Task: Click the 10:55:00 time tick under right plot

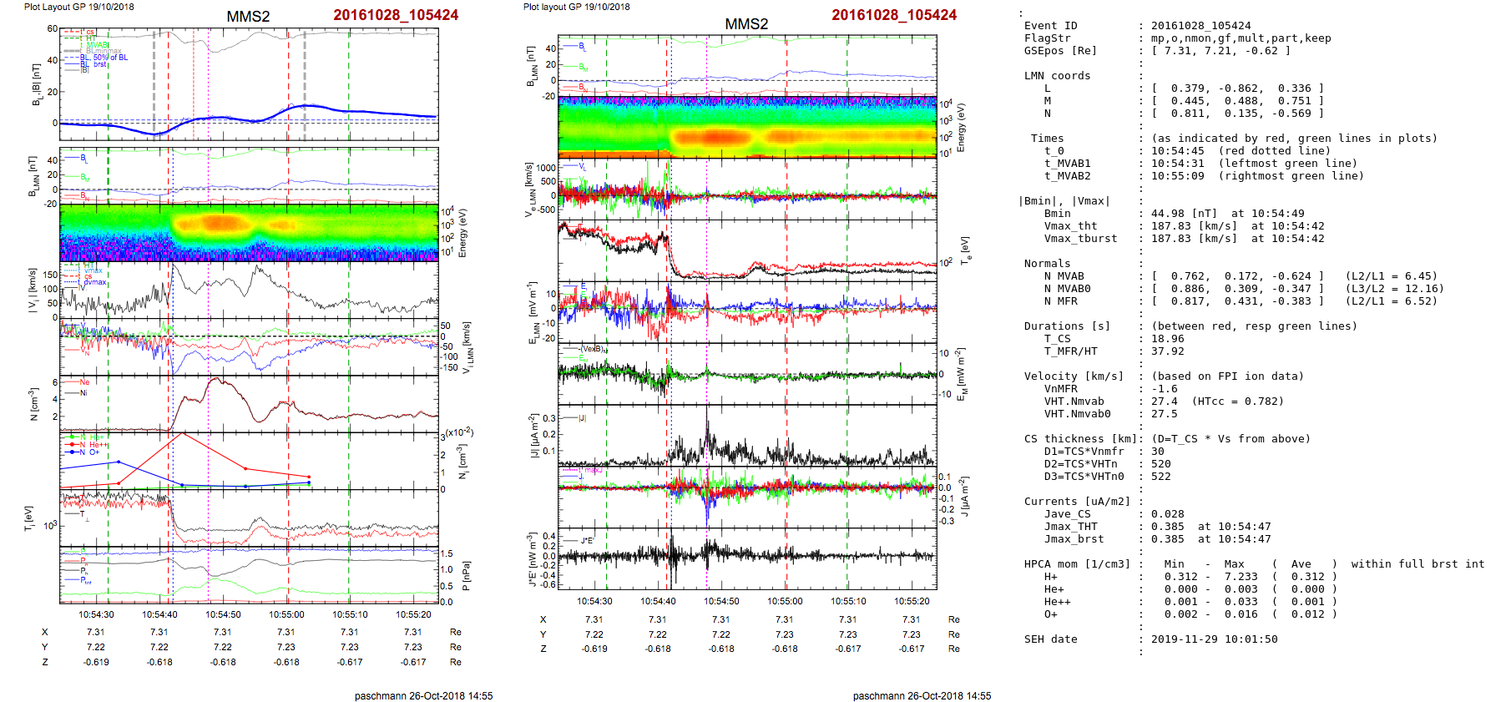Action: point(785,601)
